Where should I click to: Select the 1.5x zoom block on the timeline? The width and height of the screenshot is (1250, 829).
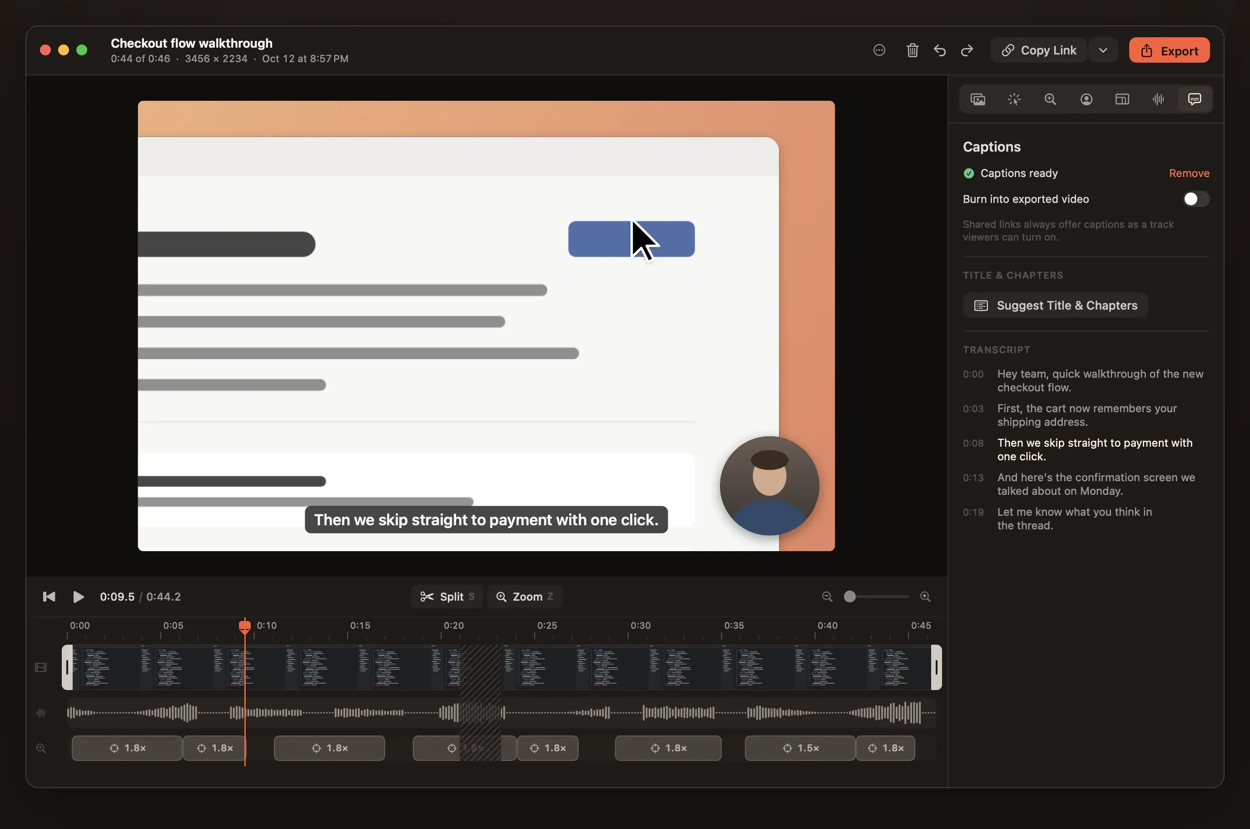(800, 749)
